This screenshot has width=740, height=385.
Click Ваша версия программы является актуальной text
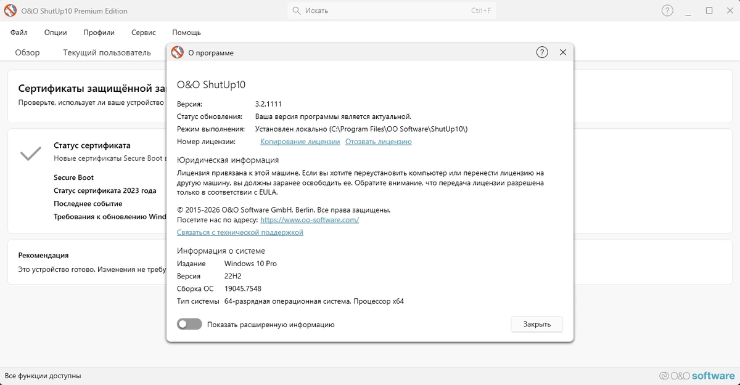coord(333,116)
